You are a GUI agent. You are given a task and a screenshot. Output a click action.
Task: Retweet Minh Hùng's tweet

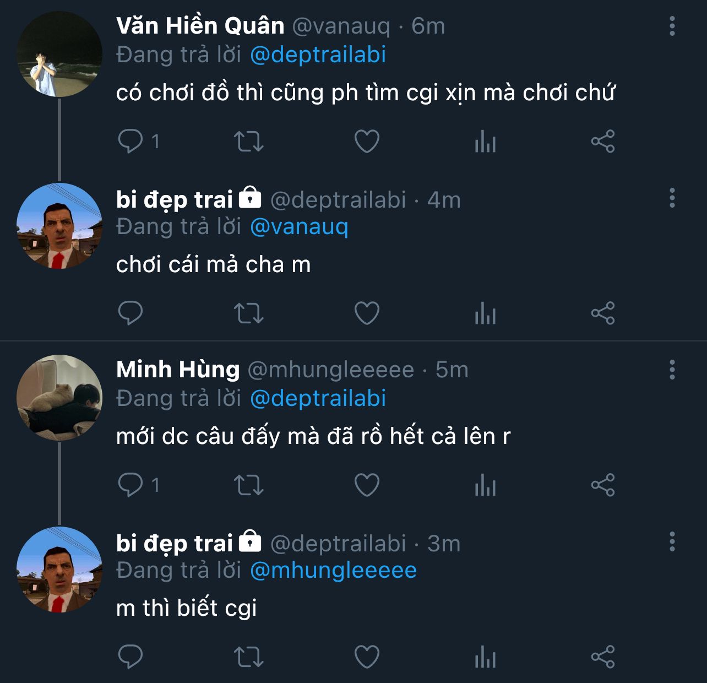click(249, 485)
